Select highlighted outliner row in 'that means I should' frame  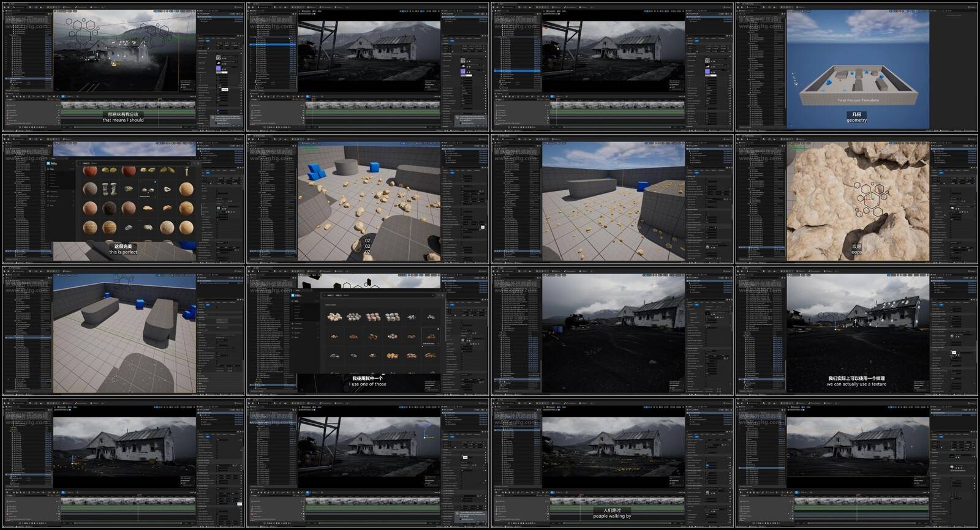click(x=28, y=79)
